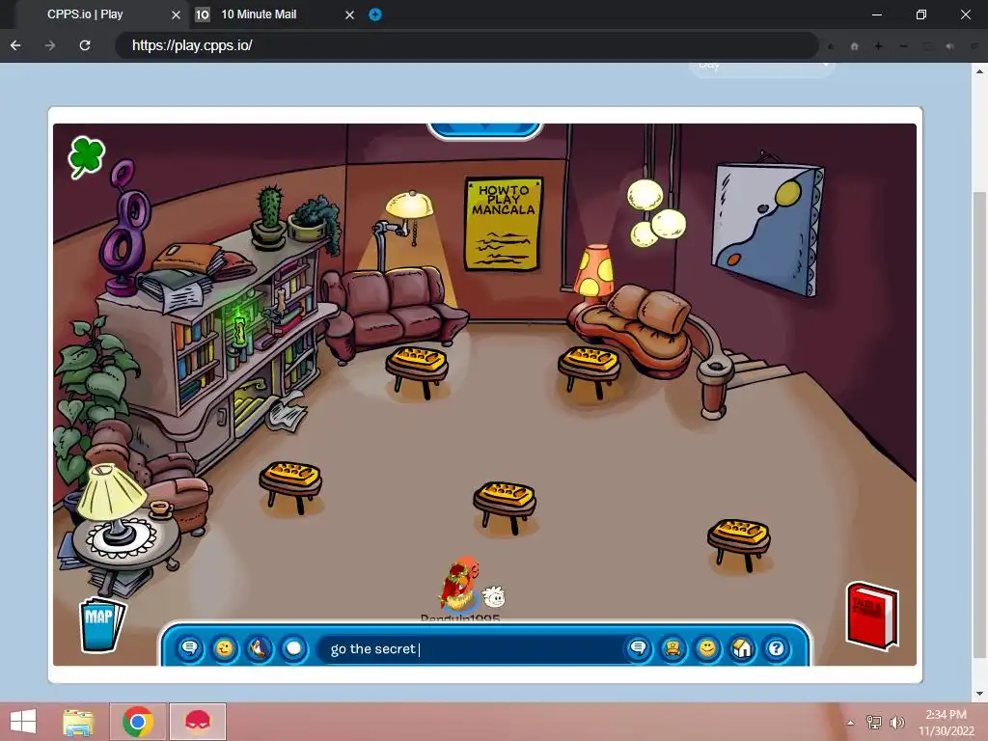
Task: Click the Mancala table near the armchair
Action: 290,486
